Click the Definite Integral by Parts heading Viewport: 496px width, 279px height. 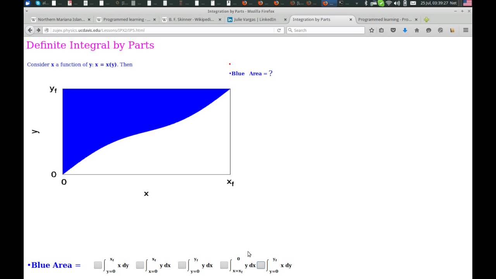[x=90, y=45]
